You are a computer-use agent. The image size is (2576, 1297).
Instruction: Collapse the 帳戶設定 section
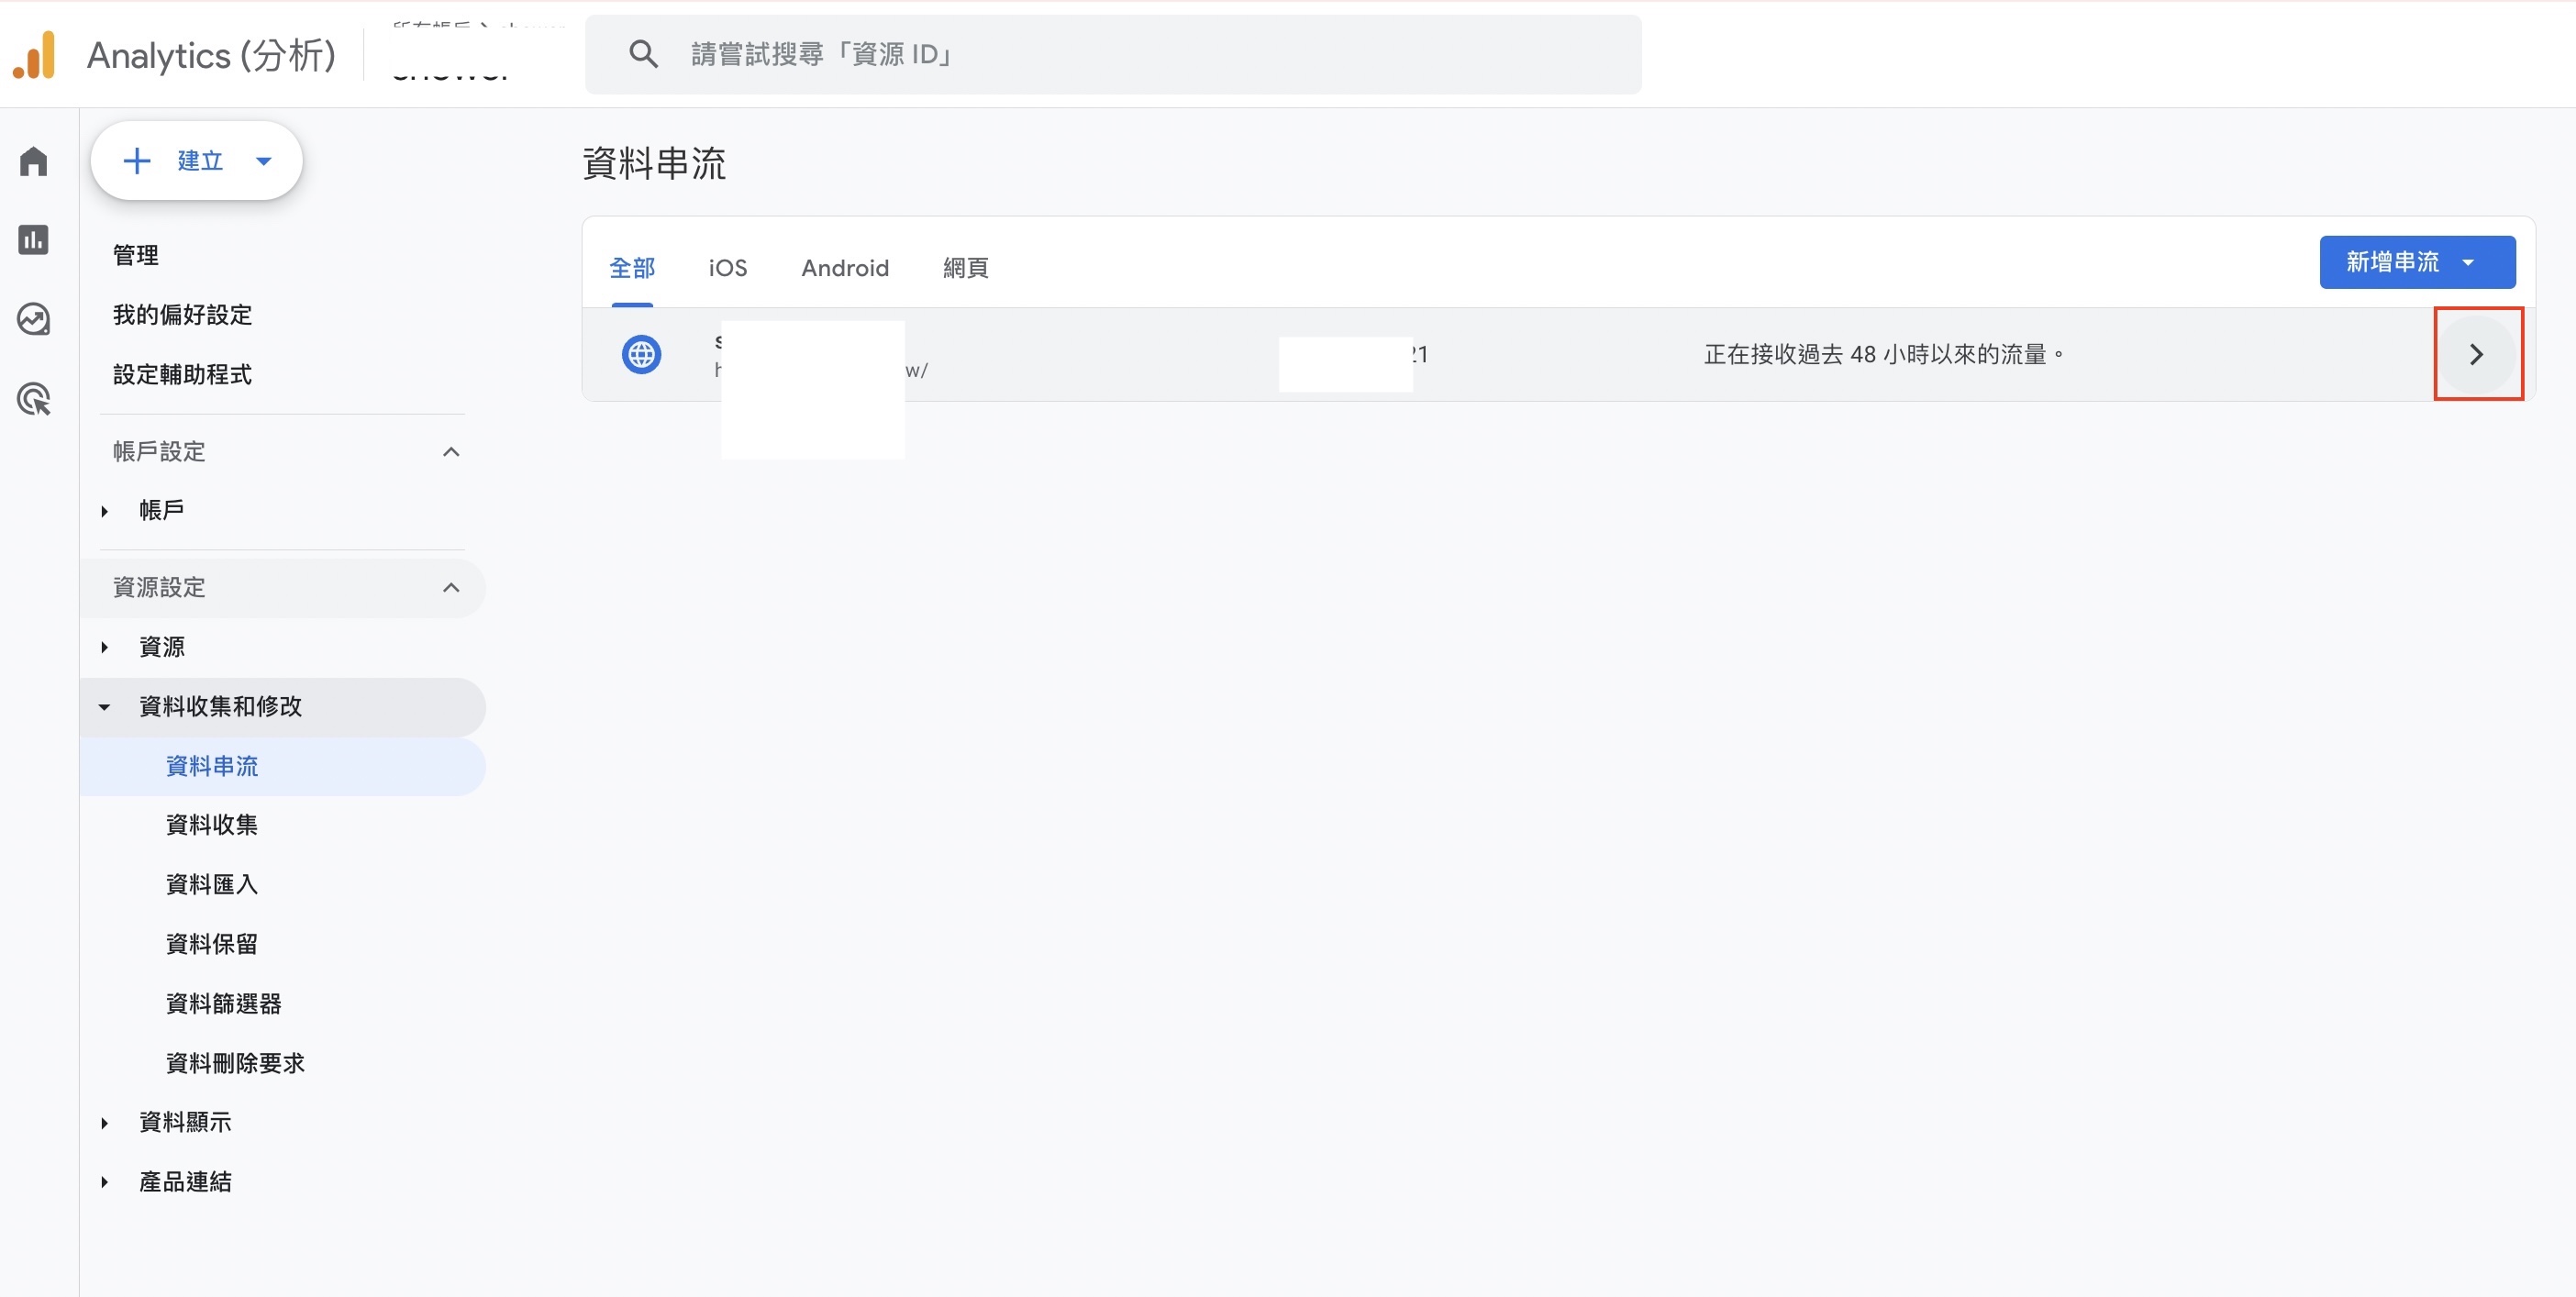pyautogui.click(x=451, y=452)
